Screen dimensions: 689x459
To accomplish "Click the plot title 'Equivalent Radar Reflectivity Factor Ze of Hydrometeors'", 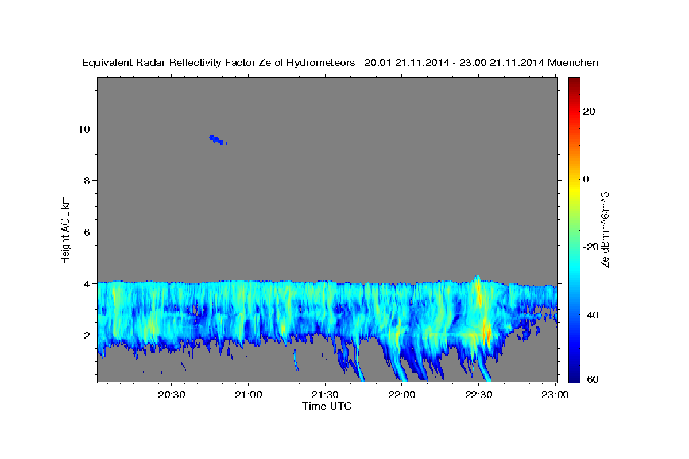I will 219,63.
